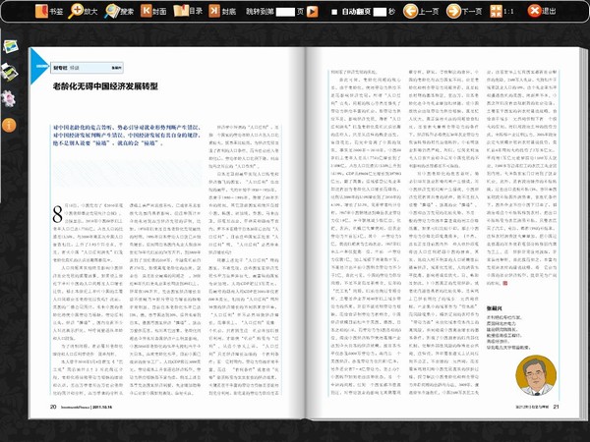The image size is (590, 442).
Task: Go to previous page with 上一页
Action: [421, 11]
